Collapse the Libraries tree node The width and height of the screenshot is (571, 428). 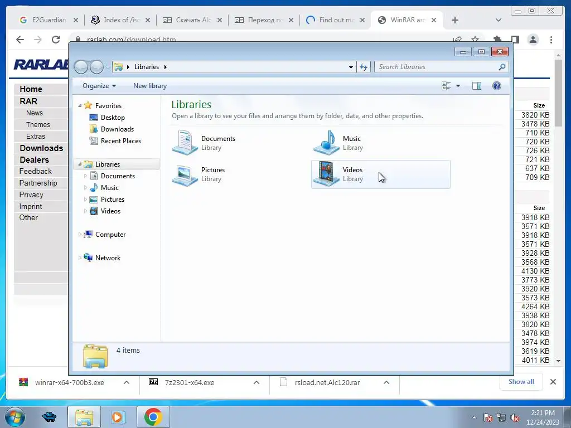point(80,164)
